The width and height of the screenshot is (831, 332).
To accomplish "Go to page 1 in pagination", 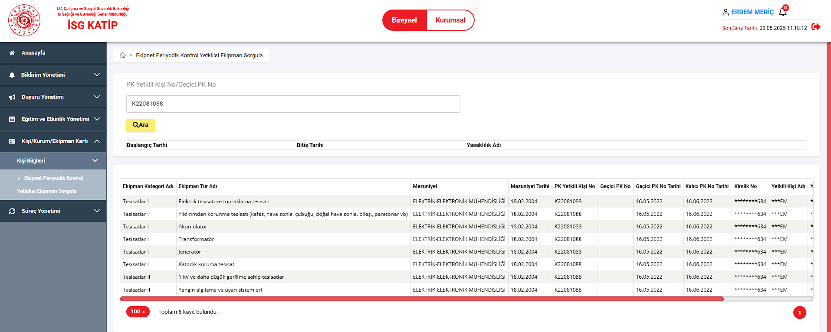I will 799,312.
